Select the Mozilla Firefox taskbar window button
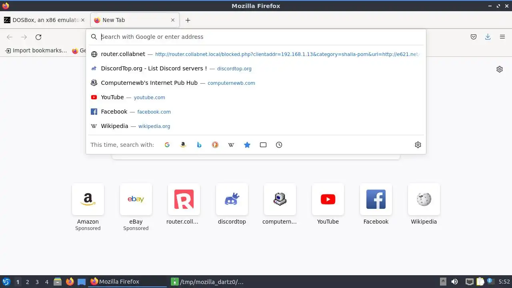Screen dimensions: 512x288 pos(128,282)
